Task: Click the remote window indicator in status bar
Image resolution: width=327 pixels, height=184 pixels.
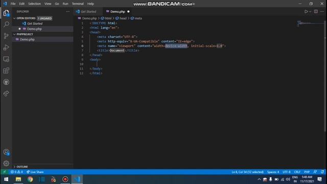Action: [5, 172]
